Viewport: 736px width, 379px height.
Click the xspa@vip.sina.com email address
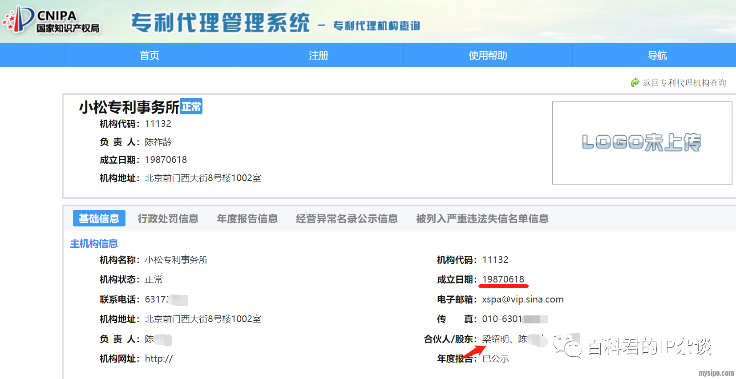[522, 299]
